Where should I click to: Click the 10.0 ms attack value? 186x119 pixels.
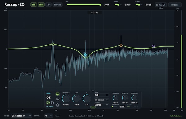point(125,103)
